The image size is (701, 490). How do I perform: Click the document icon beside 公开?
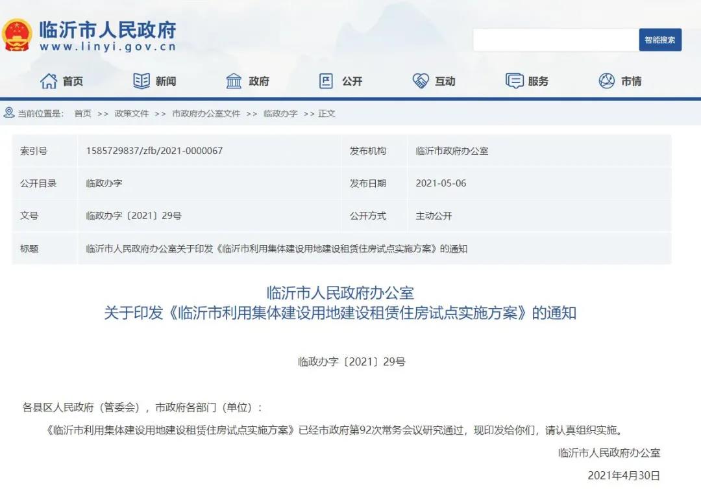pos(326,81)
